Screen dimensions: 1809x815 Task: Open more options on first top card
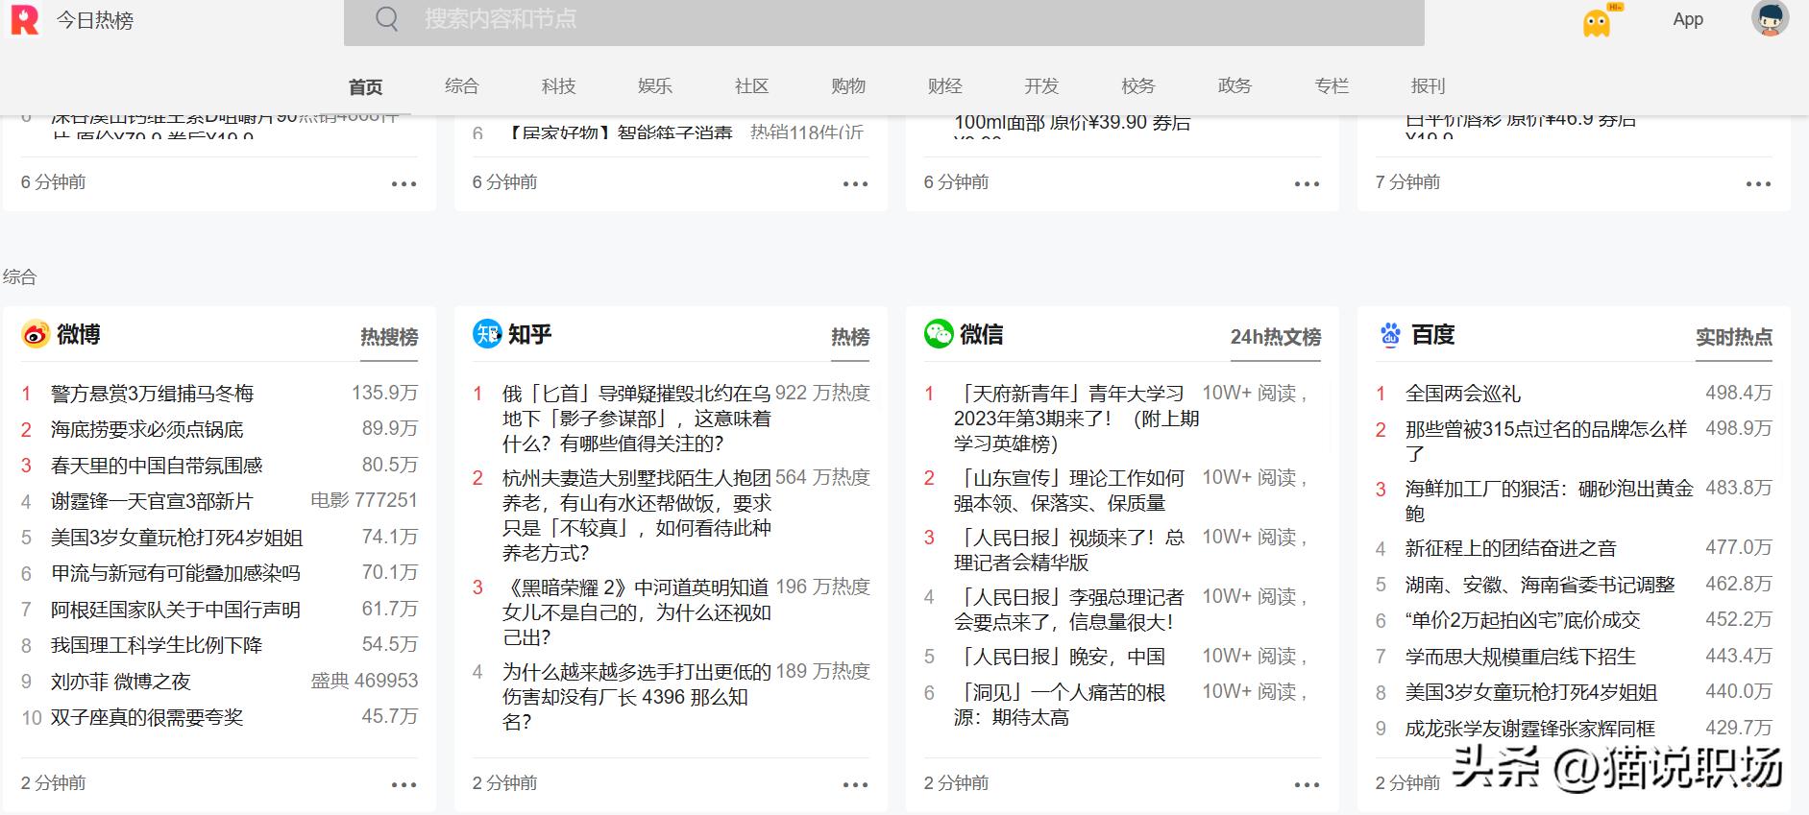point(403,184)
